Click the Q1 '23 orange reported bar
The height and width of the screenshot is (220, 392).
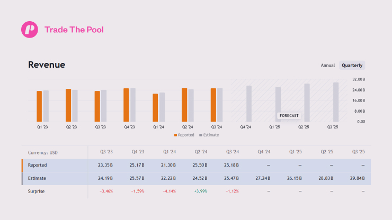39,106
